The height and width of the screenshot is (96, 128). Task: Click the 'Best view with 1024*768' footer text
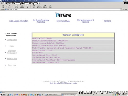click(x=63, y=83)
